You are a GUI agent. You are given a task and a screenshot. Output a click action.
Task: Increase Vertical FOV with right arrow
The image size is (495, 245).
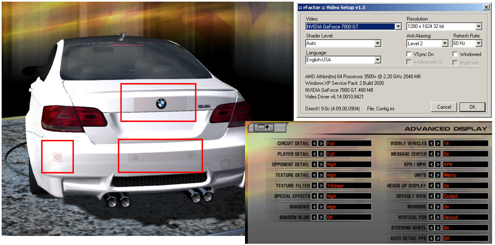(438, 217)
